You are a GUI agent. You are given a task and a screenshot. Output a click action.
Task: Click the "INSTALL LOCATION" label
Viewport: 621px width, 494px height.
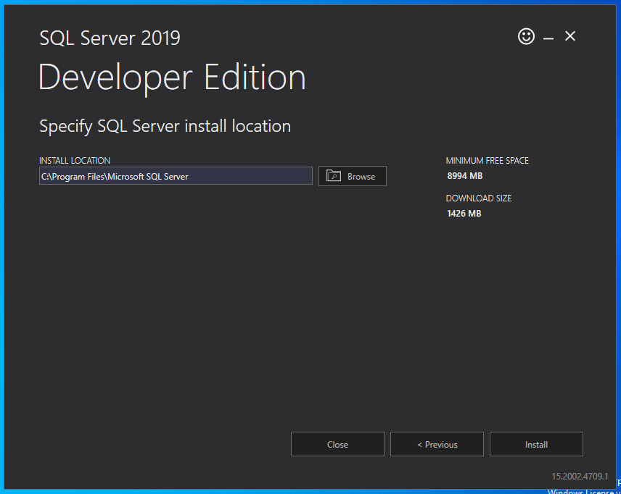tap(75, 161)
